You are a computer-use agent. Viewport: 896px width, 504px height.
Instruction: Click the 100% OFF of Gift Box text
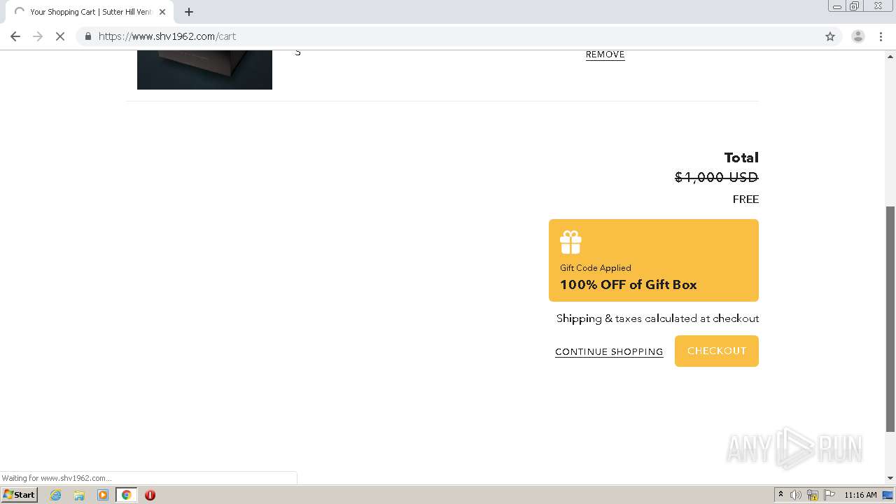click(x=628, y=285)
